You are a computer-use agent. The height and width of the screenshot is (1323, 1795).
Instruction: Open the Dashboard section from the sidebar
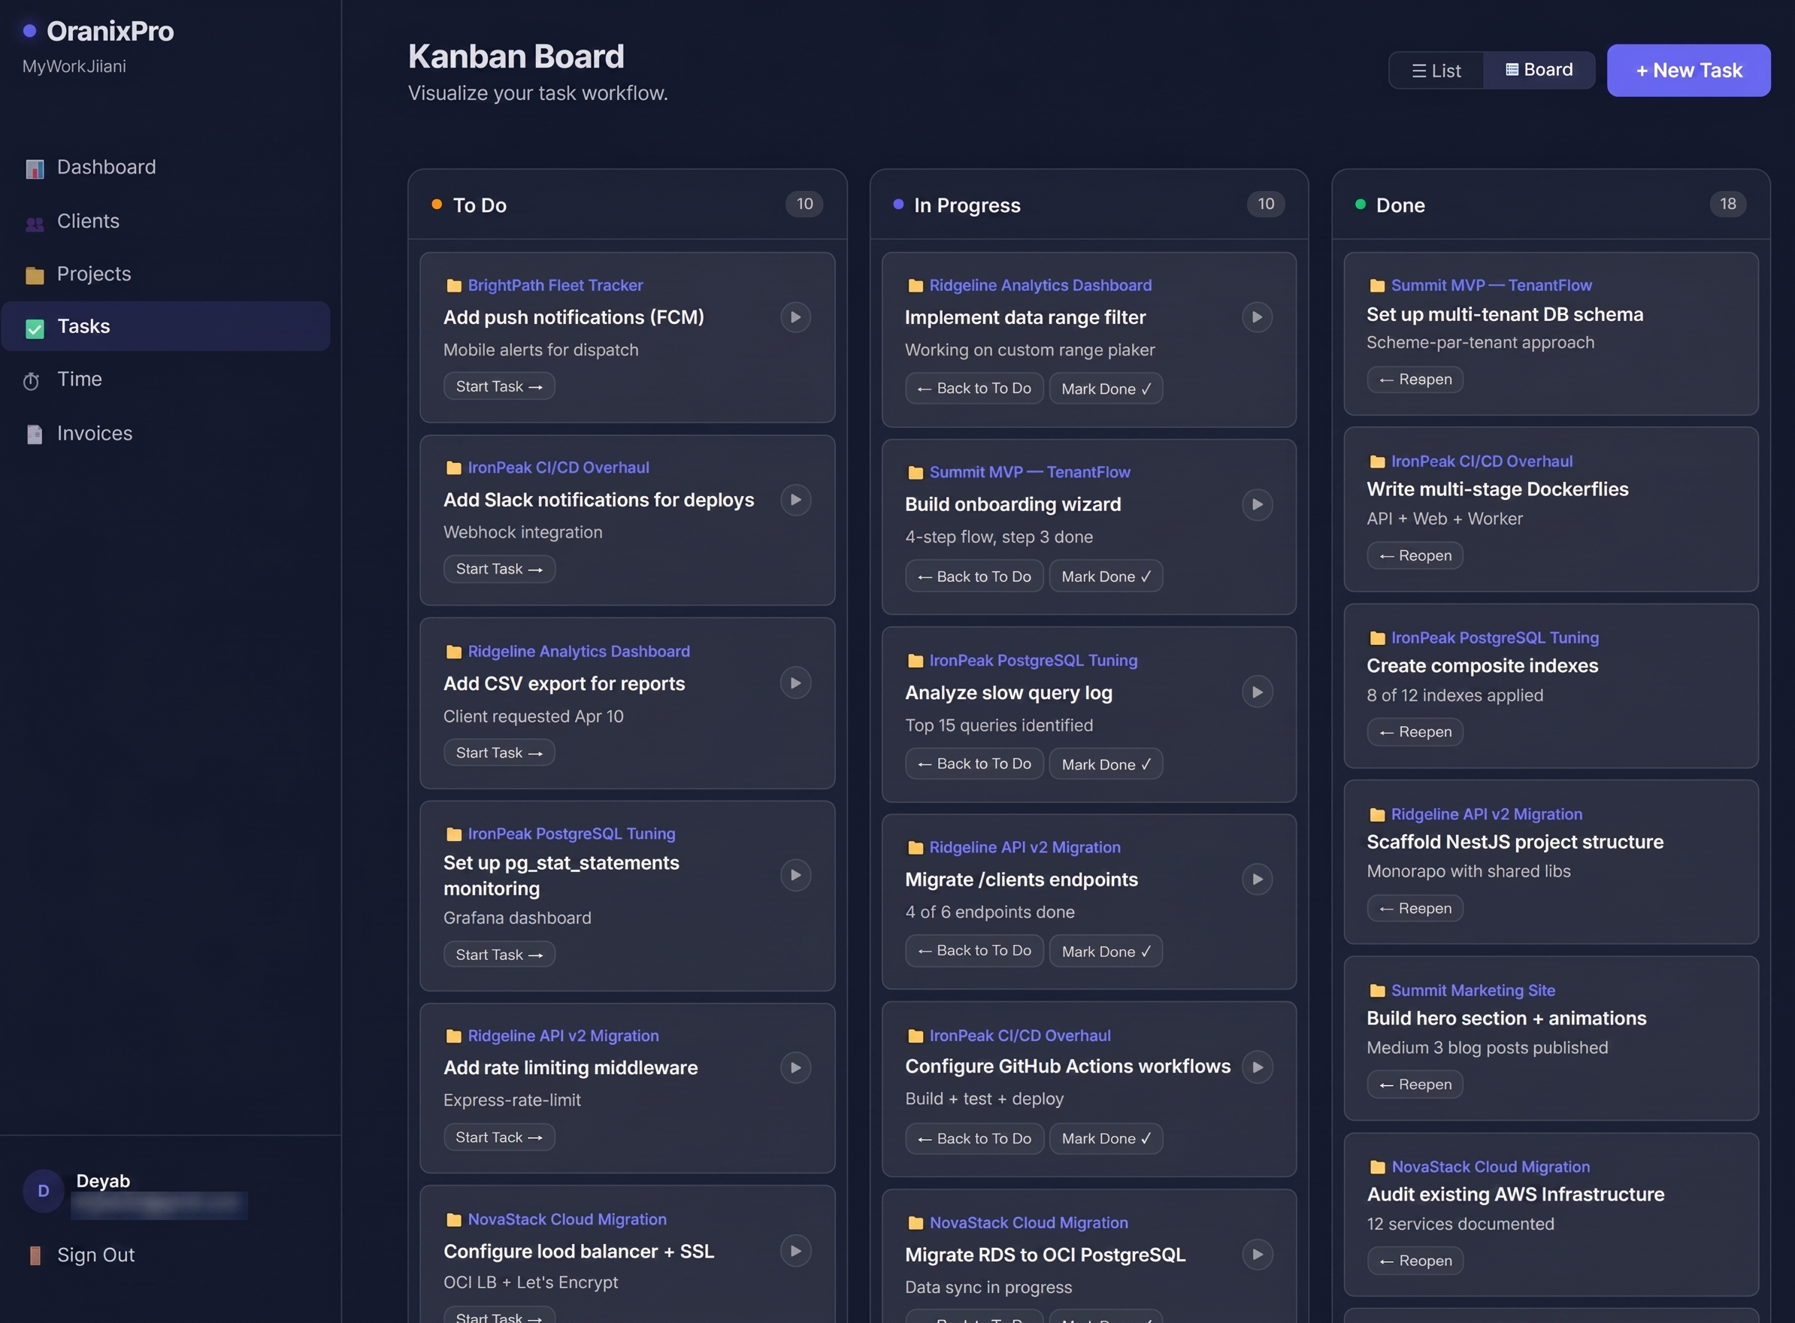[x=106, y=167]
